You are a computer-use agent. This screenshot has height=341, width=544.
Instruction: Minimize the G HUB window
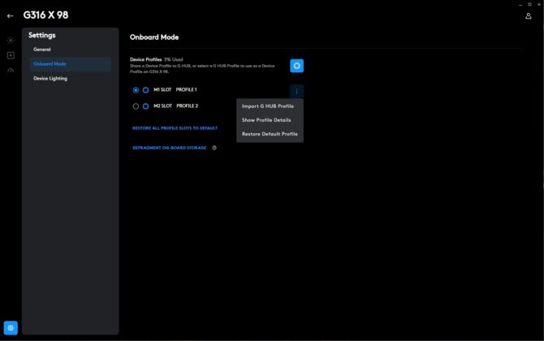pyautogui.click(x=520, y=5)
